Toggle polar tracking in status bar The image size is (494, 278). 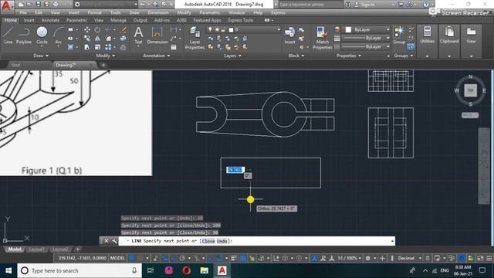click(x=182, y=258)
